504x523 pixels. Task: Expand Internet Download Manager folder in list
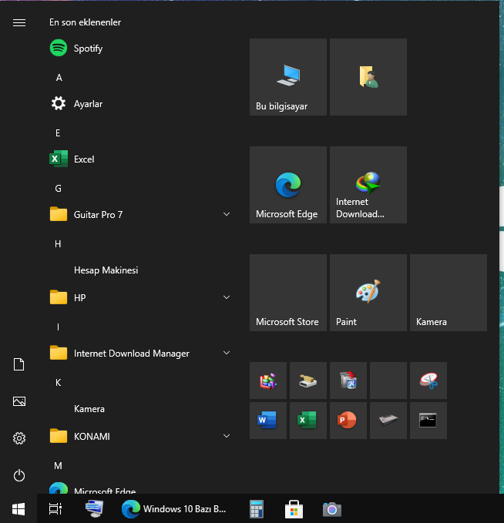click(226, 353)
